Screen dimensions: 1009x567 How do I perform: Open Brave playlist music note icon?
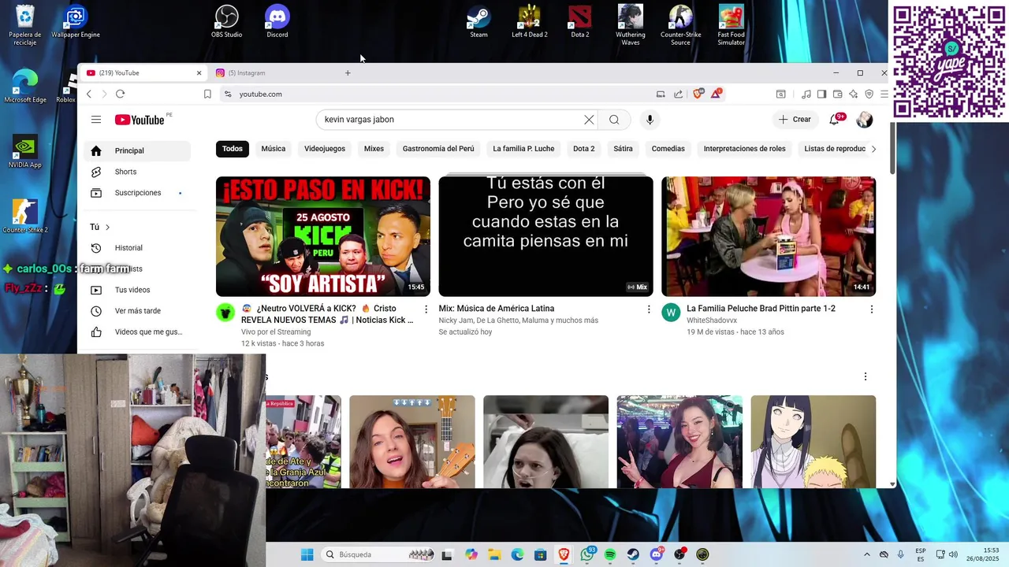[x=806, y=94]
